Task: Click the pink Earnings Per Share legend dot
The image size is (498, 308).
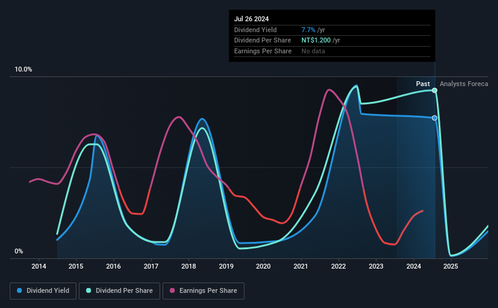Action: click(x=172, y=290)
